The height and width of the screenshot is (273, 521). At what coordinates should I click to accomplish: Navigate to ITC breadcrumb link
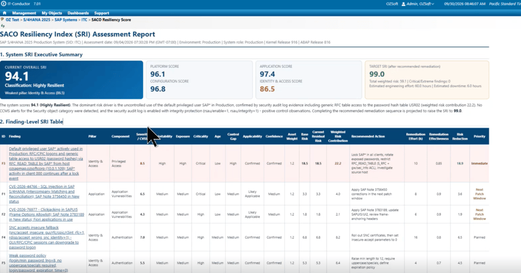tap(85, 20)
